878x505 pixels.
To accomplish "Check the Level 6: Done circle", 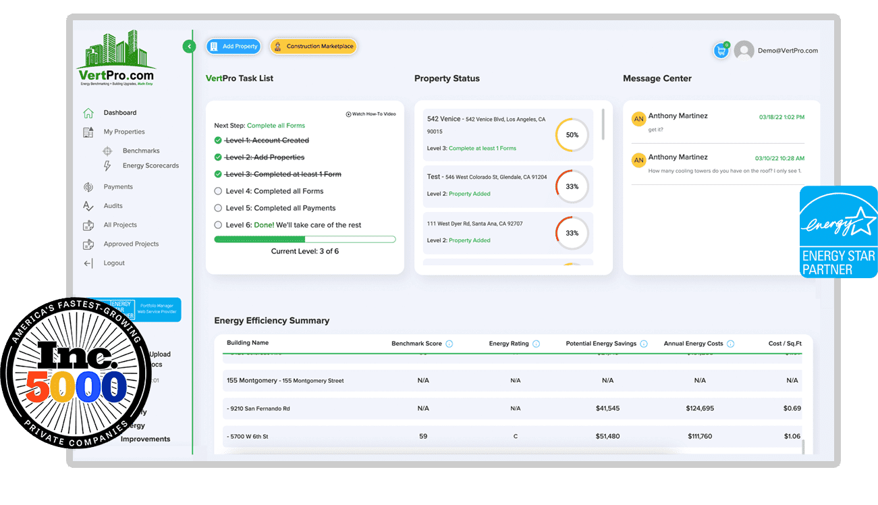I will [219, 224].
